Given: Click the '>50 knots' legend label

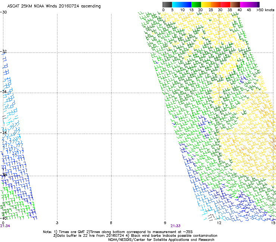Looking at the screenshot, I should pos(265,10).
